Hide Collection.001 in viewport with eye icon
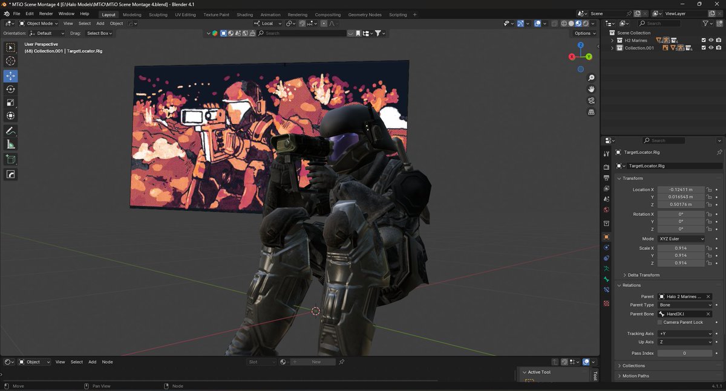Screen dimensions: 726x391 [711, 48]
